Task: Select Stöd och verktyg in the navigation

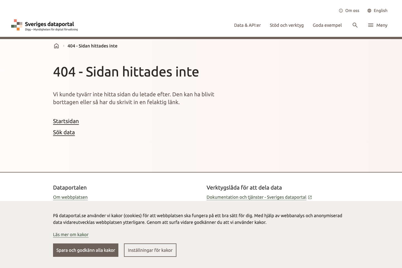Action: pos(287,25)
